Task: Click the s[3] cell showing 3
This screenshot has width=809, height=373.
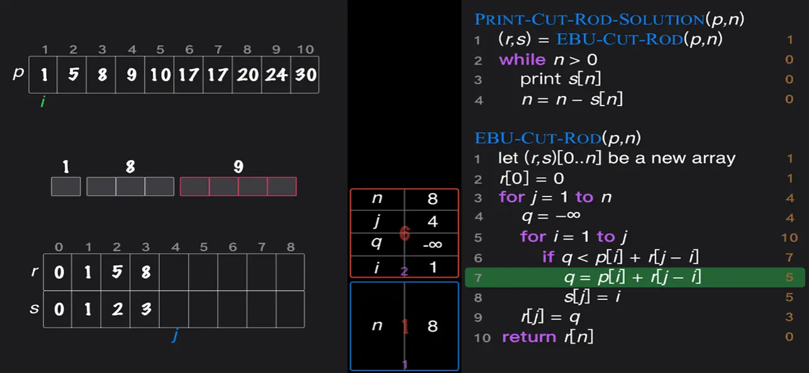Action: [145, 309]
